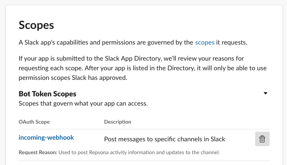Open the incoming-webhook scope link

pyautogui.click(x=46, y=138)
